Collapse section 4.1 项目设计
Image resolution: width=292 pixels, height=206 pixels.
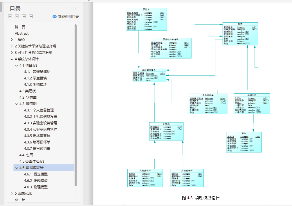[x=16, y=65]
